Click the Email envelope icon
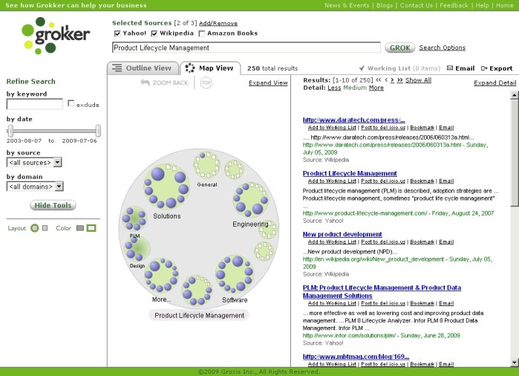 tap(449, 68)
